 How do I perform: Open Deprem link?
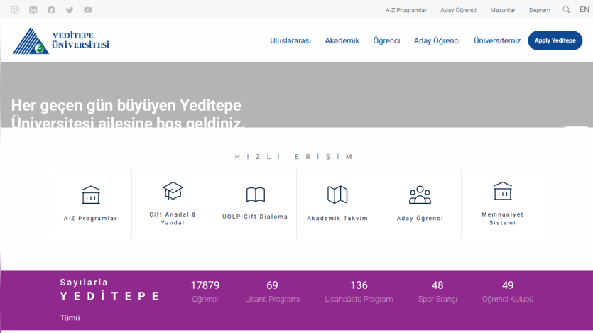click(539, 10)
